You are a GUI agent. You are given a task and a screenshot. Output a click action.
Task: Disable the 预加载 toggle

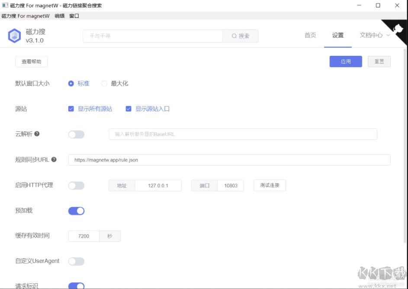pos(76,211)
